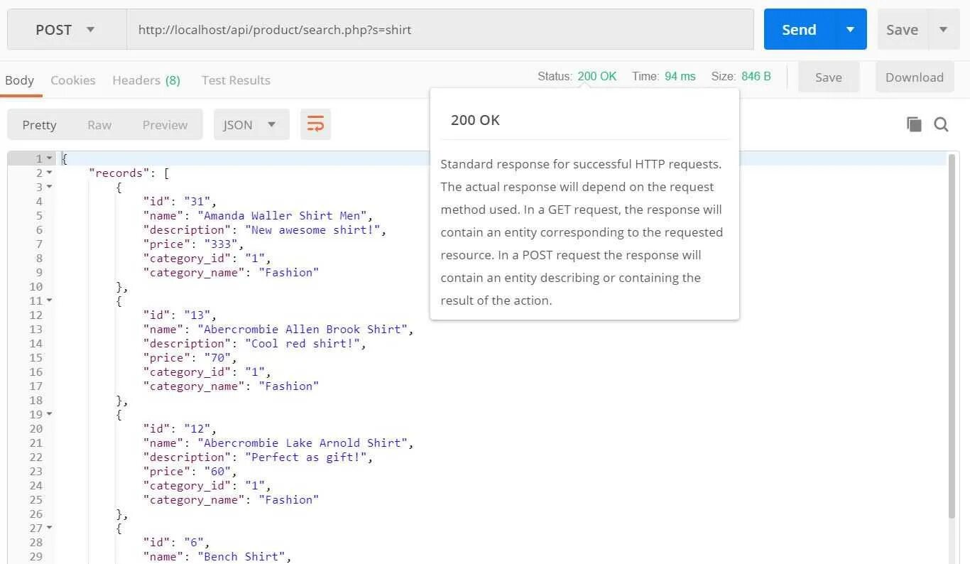The width and height of the screenshot is (970, 564).
Task: Collapse the fold arrow on line 19
Action: coord(49,414)
